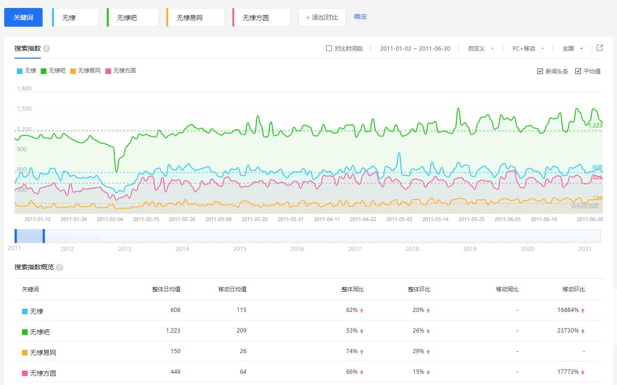This screenshot has height=385, width=617.
Task: Click the right handle of timeline range slider
Action: point(44,236)
